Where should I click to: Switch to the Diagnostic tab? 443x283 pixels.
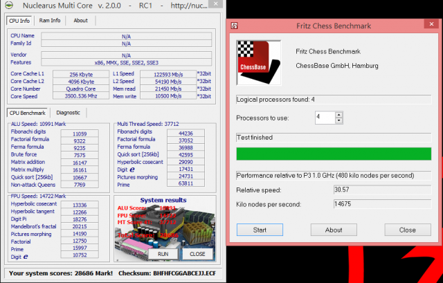point(68,113)
